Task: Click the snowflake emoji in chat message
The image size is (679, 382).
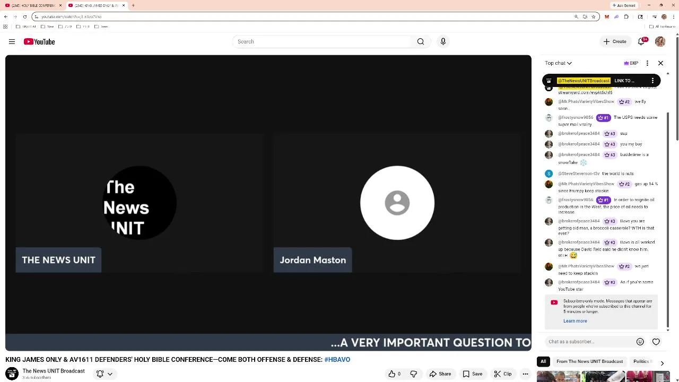Action: click(583, 162)
